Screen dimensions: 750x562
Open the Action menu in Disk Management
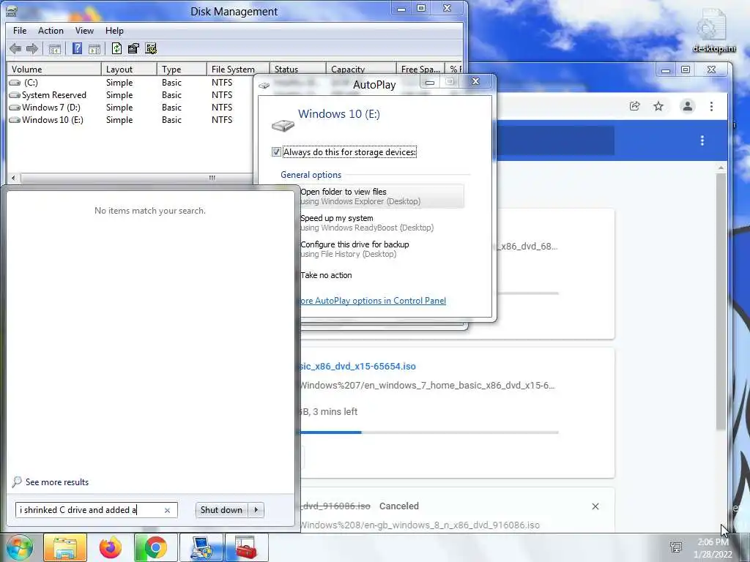tap(51, 31)
